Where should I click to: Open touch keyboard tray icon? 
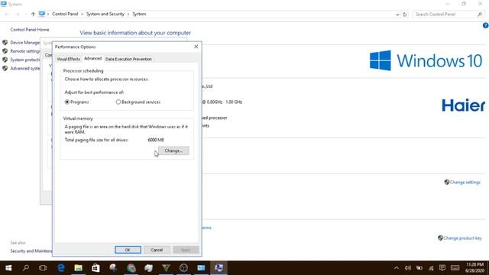pos(455,268)
